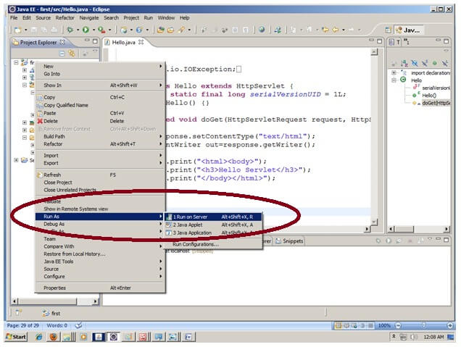Click the Hide Non-Public Members green icon
The height and width of the screenshot is (347, 461).
(434, 63)
